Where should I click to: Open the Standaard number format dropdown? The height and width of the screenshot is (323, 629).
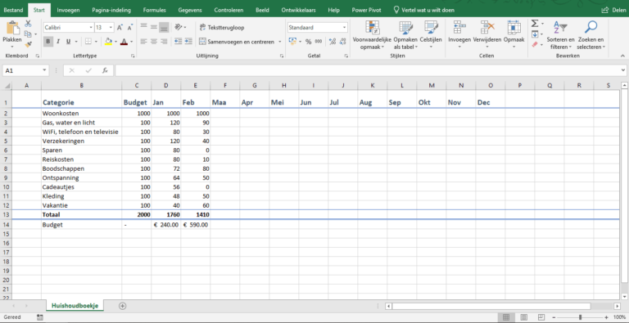pos(344,28)
